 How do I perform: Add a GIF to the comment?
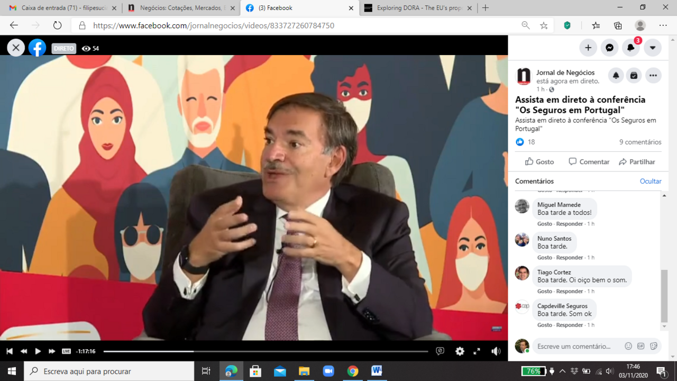point(641,346)
